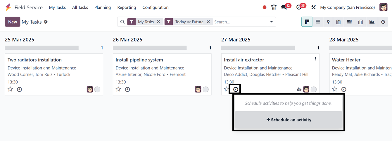
Task: Open the Planning menu
Action: (103, 8)
